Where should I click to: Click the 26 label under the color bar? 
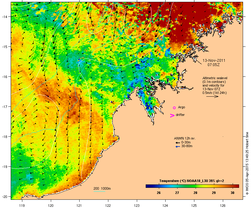click(159, 193)
